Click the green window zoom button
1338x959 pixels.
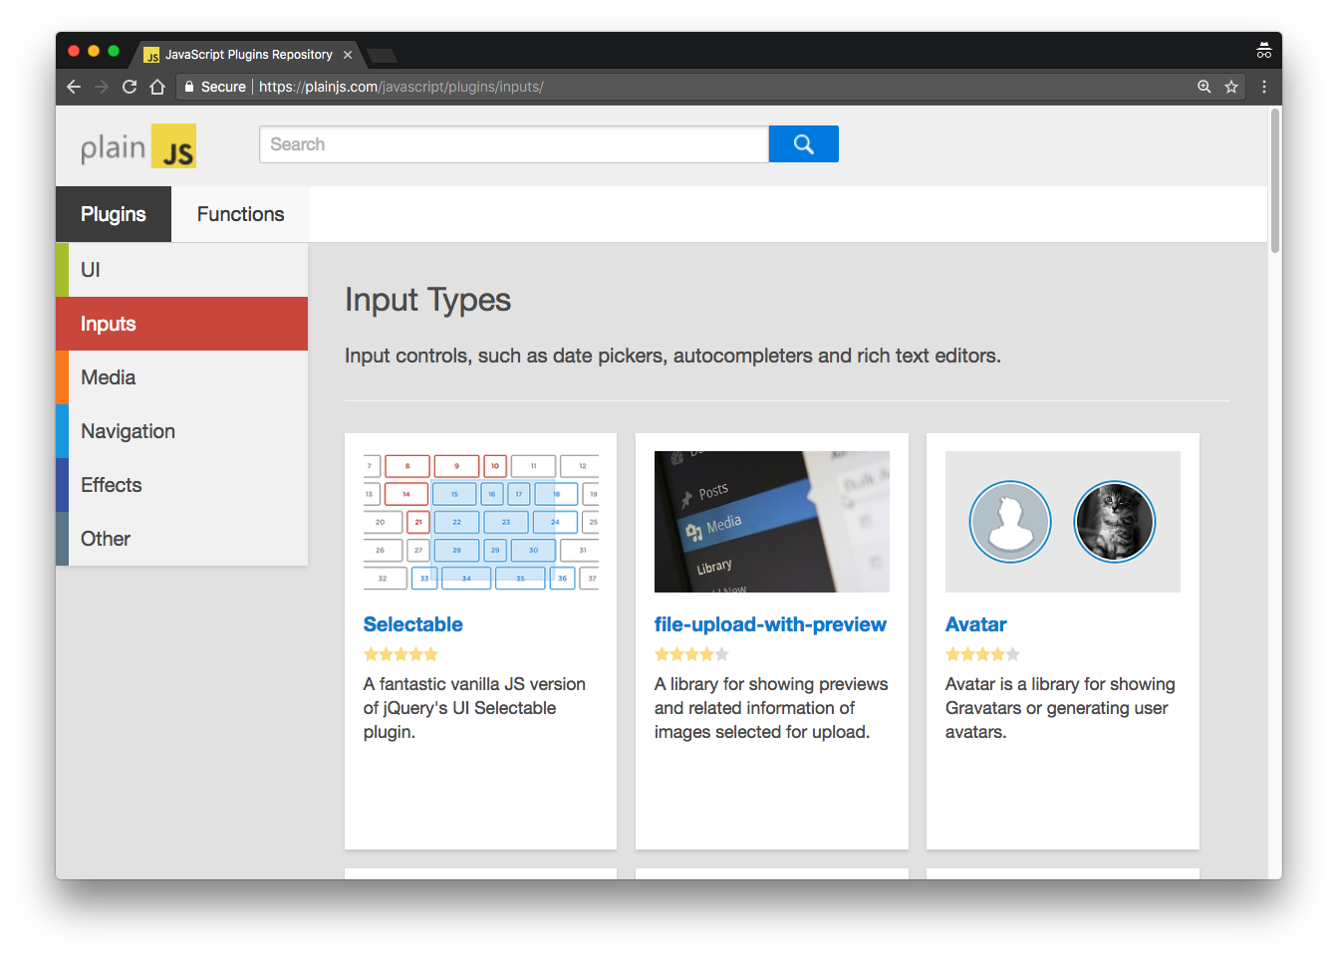tap(114, 51)
